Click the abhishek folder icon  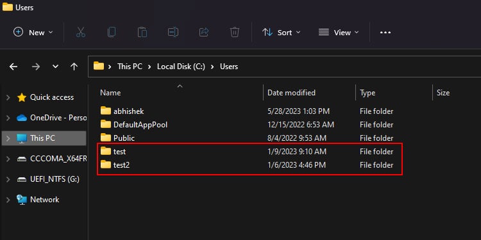(106, 111)
